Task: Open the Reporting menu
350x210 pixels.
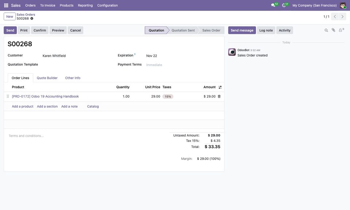Action: tap(85, 5)
